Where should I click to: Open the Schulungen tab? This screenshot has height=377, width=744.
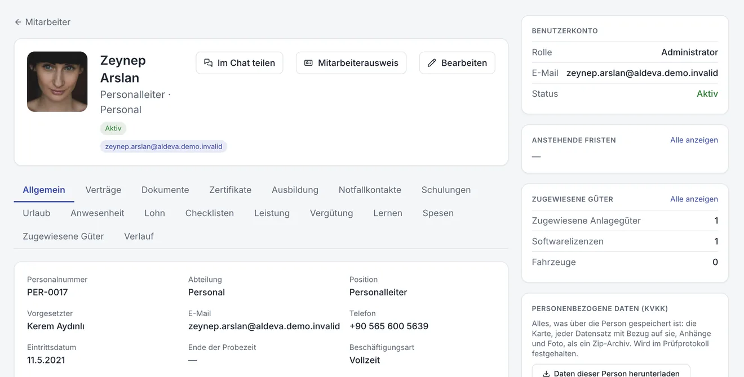[x=446, y=190]
